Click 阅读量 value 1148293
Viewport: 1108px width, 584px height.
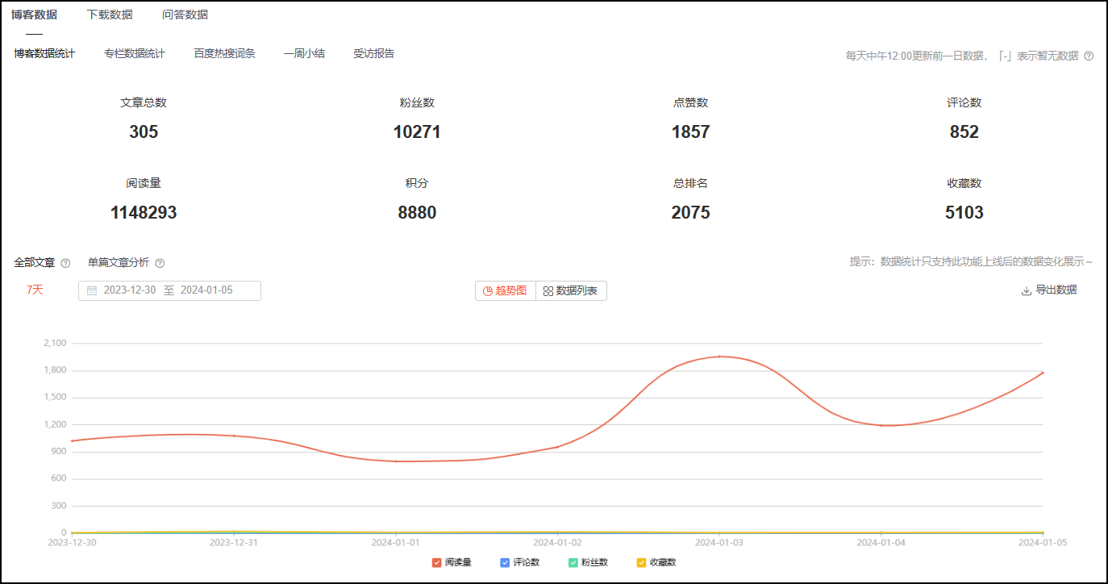click(x=144, y=213)
